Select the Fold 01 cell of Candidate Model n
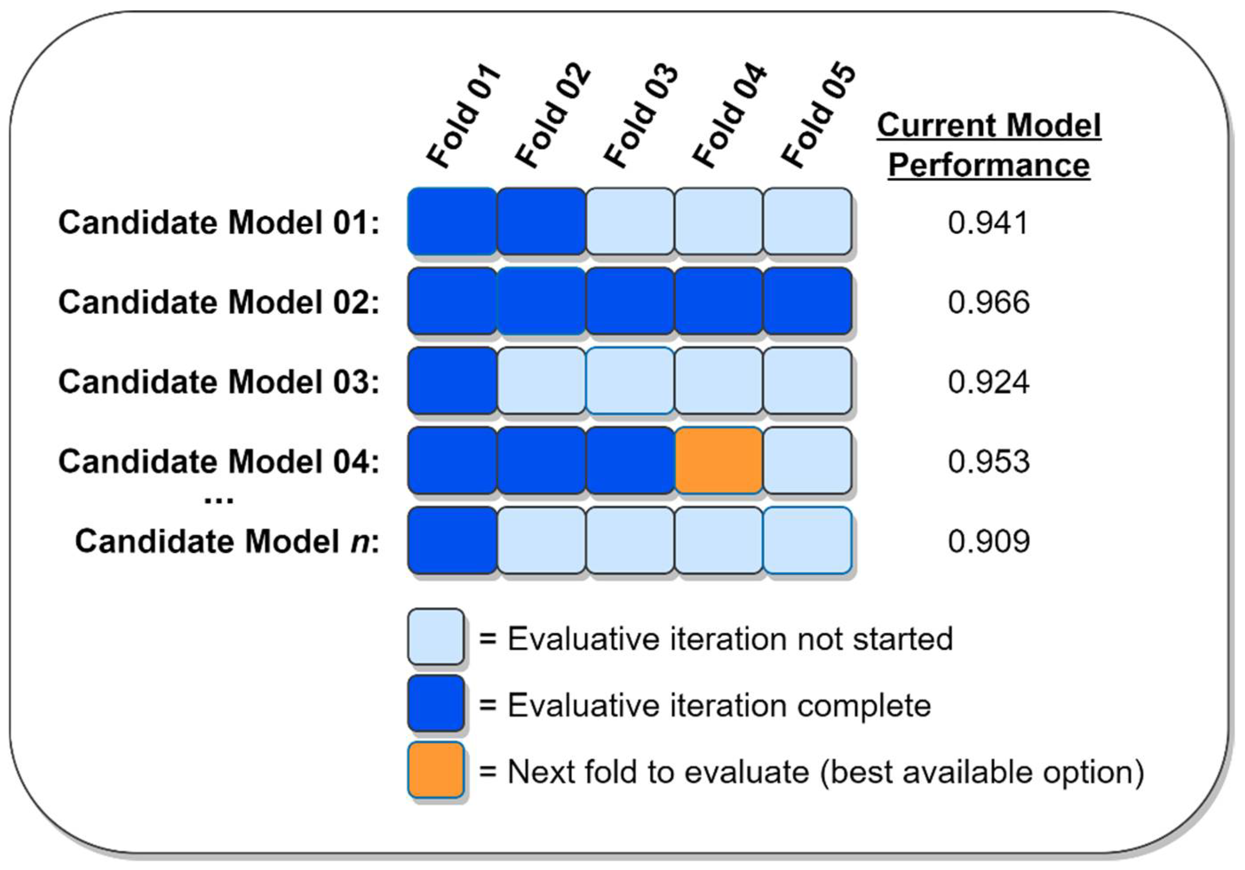The width and height of the screenshot is (1245, 870). [452, 540]
